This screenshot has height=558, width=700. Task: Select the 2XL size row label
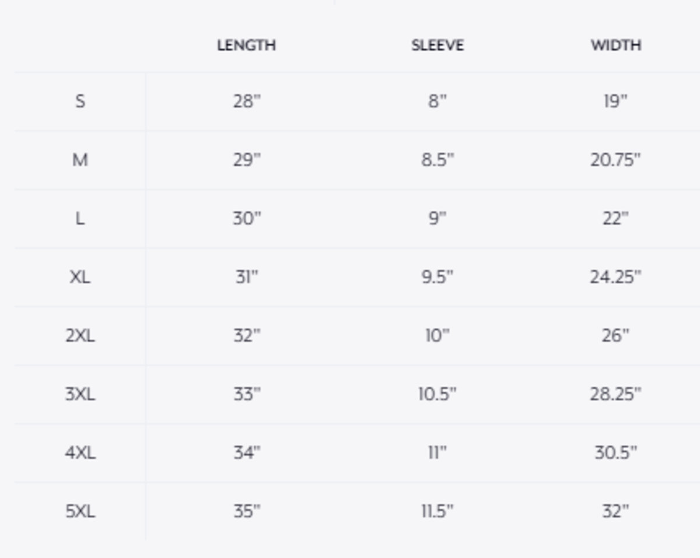pyautogui.click(x=80, y=336)
